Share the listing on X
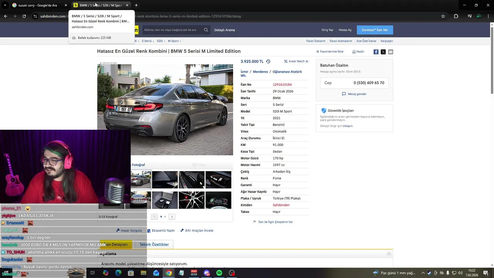This screenshot has height=278, width=494. click(383, 52)
